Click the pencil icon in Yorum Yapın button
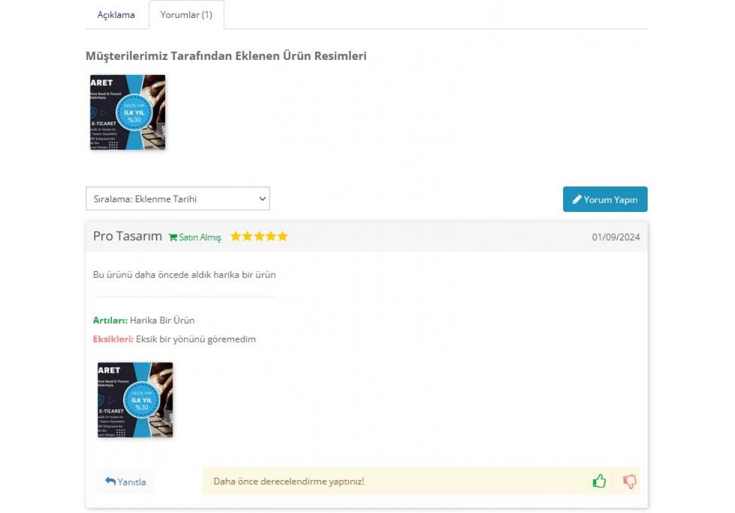735x513 pixels. click(x=578, y=199)
